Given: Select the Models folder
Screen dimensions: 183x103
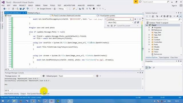Looking at the screenshot, I should pos(157,47).
